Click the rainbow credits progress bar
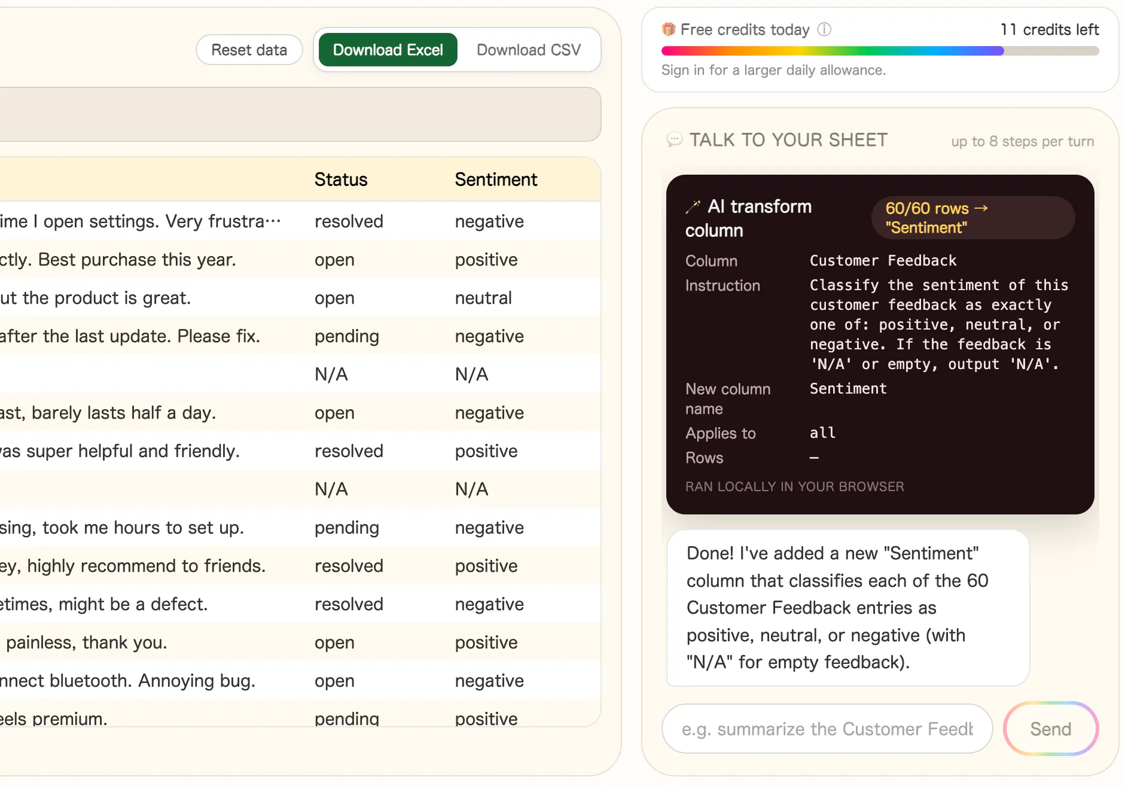The image size is (1125, 786). pyautogui.click(x=880, y=51)
